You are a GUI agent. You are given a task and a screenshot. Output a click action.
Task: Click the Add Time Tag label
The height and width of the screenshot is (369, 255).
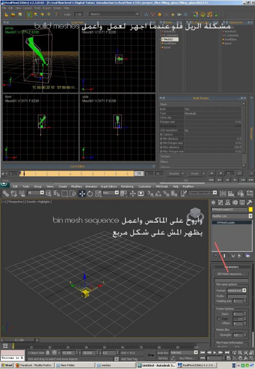129,359
